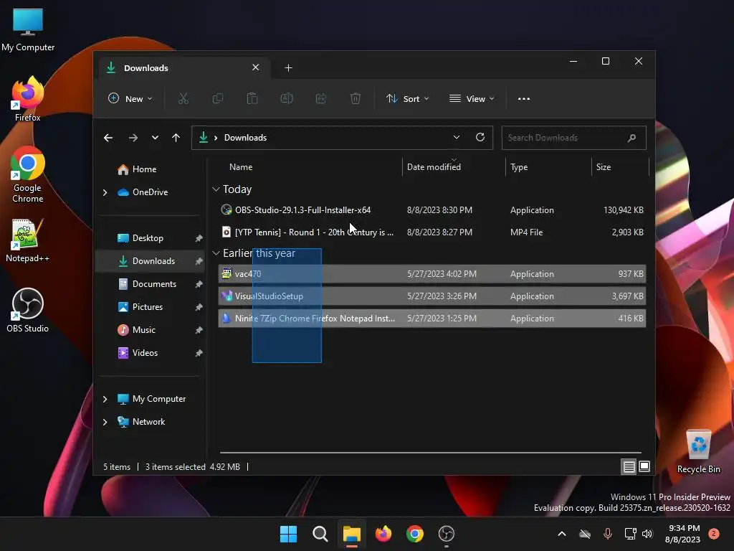Go forward with the right arrow
This screenshot has height=551, width=734.
coord(133,138)
